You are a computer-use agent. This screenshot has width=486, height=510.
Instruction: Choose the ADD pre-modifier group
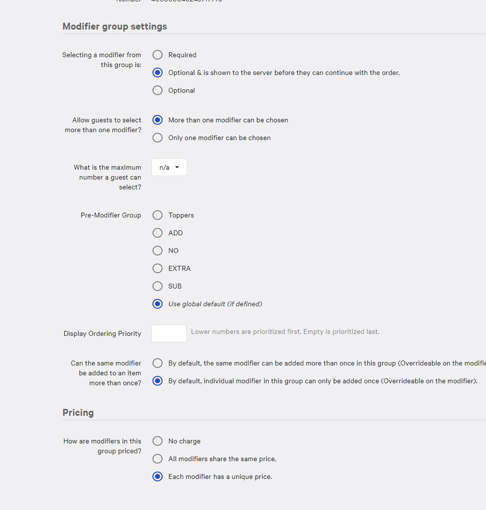click(158, 233)
